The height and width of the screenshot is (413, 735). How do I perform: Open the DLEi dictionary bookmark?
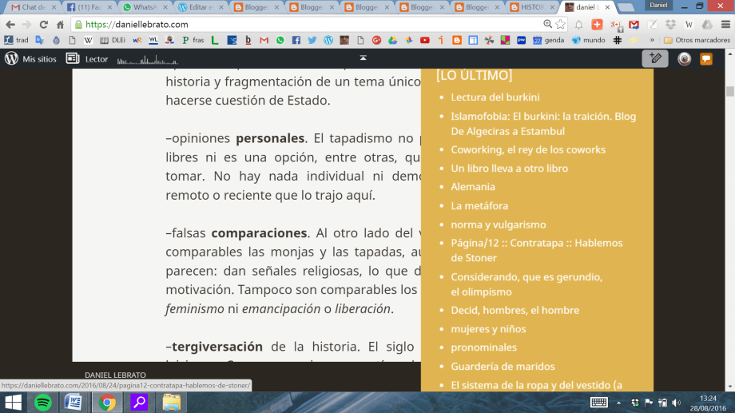pyautogui.click(x=113, y=40)
